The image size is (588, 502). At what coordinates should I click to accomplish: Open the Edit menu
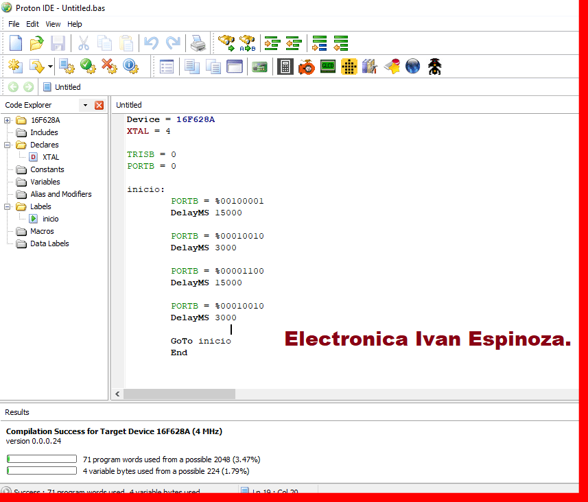(32, 24)
